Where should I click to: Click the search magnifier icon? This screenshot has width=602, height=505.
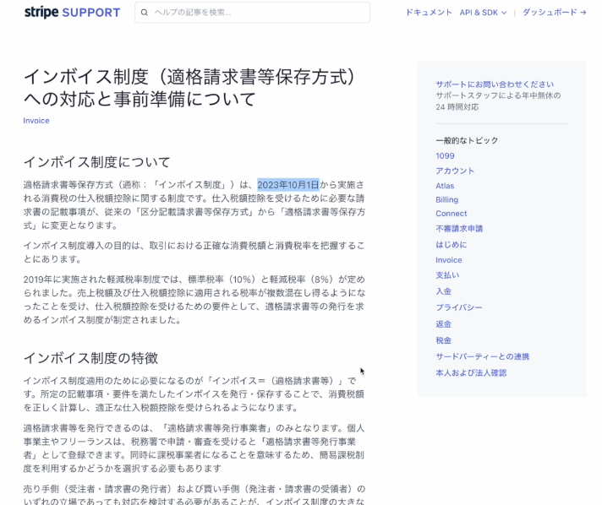tap(145, 13)
